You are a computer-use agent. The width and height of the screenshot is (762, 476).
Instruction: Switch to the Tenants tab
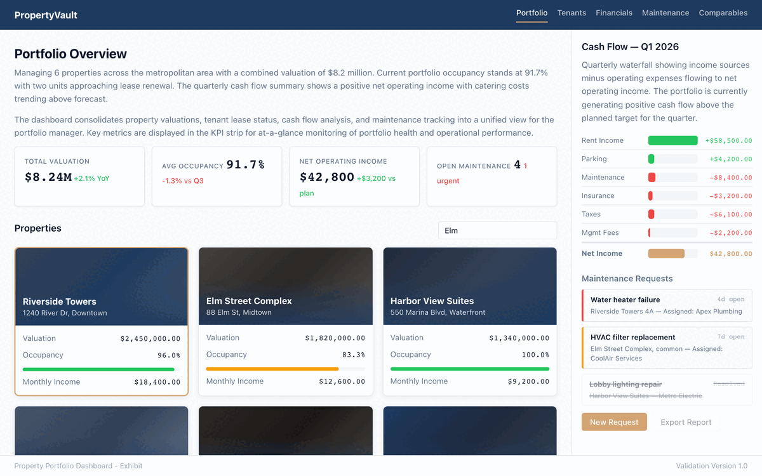point(571,13)
